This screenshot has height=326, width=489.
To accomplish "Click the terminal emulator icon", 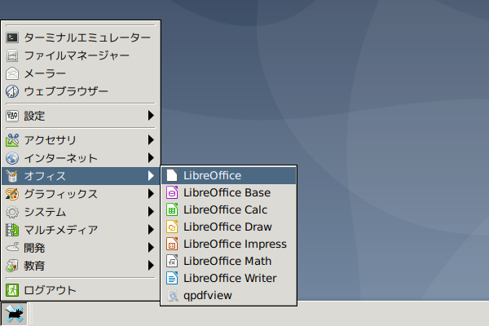I will [x=12, y=37].
